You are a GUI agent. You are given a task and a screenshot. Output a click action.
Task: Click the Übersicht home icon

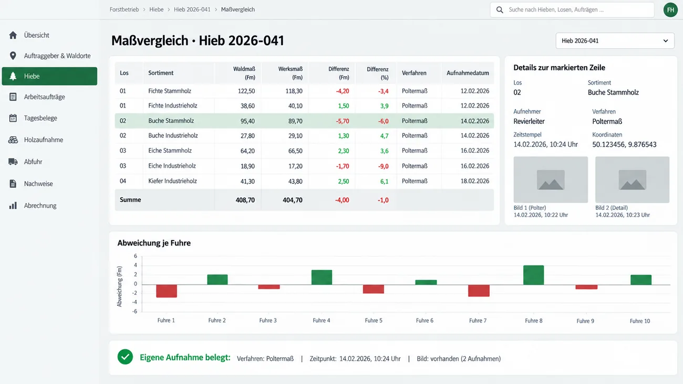(13, 35)
